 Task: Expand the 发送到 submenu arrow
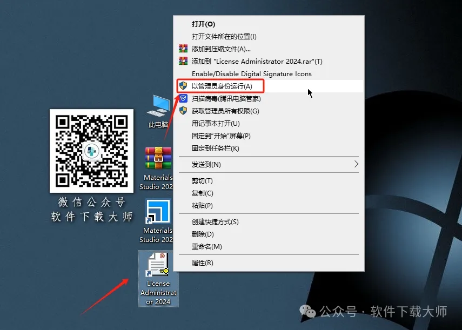point(356,165)
